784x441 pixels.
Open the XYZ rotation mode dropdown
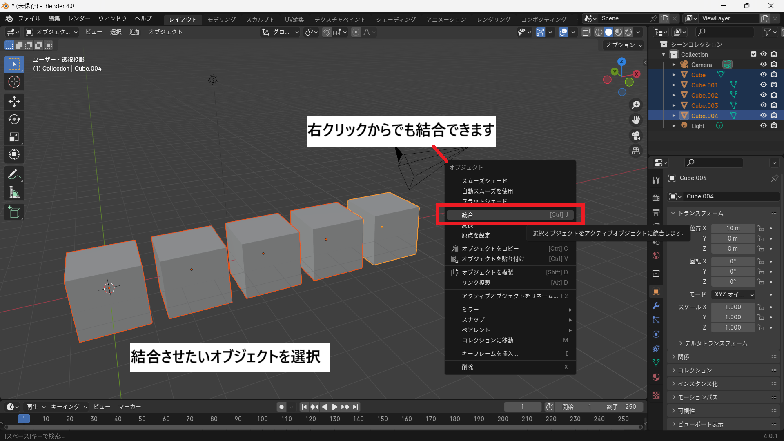(733, 294)
